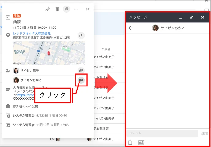Attach a file using the document icon
The image size is (211, 147).
pos(130,142)
